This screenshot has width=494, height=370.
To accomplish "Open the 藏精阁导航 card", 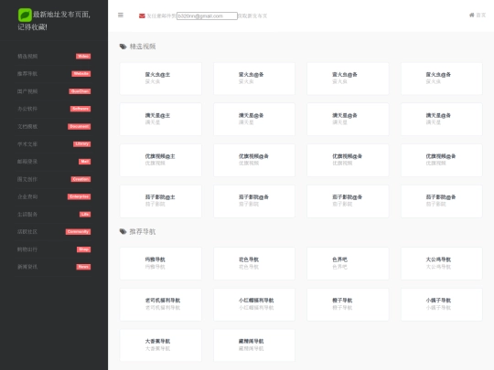I will click(254, 345).
